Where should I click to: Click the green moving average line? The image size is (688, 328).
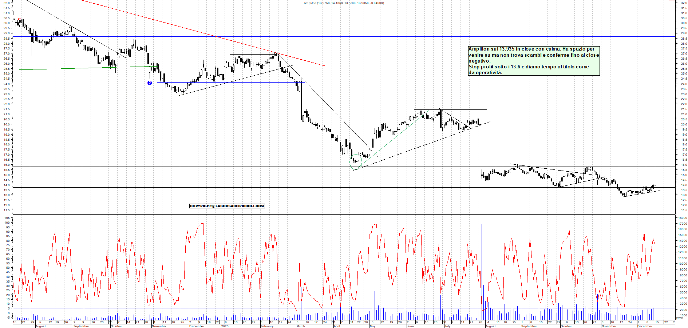click(73, 68)
